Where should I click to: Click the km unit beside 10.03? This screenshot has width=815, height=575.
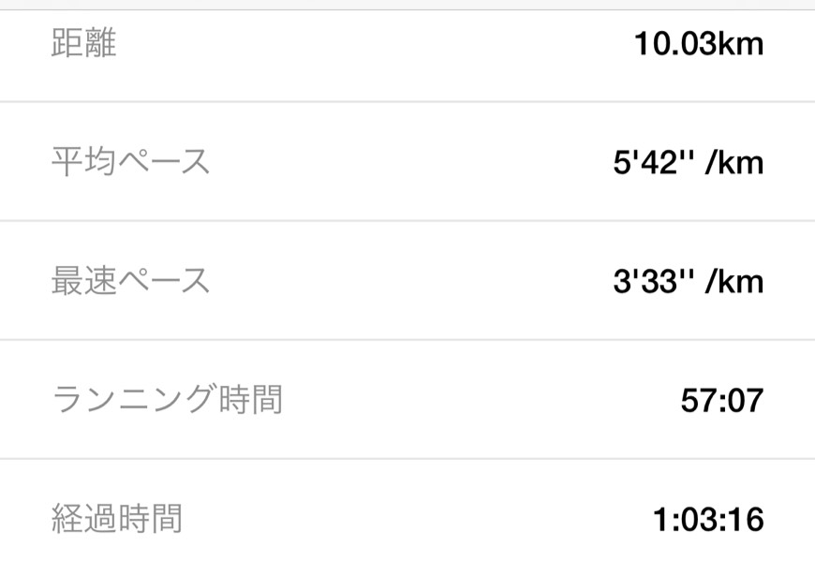click(x=742, y=44)
